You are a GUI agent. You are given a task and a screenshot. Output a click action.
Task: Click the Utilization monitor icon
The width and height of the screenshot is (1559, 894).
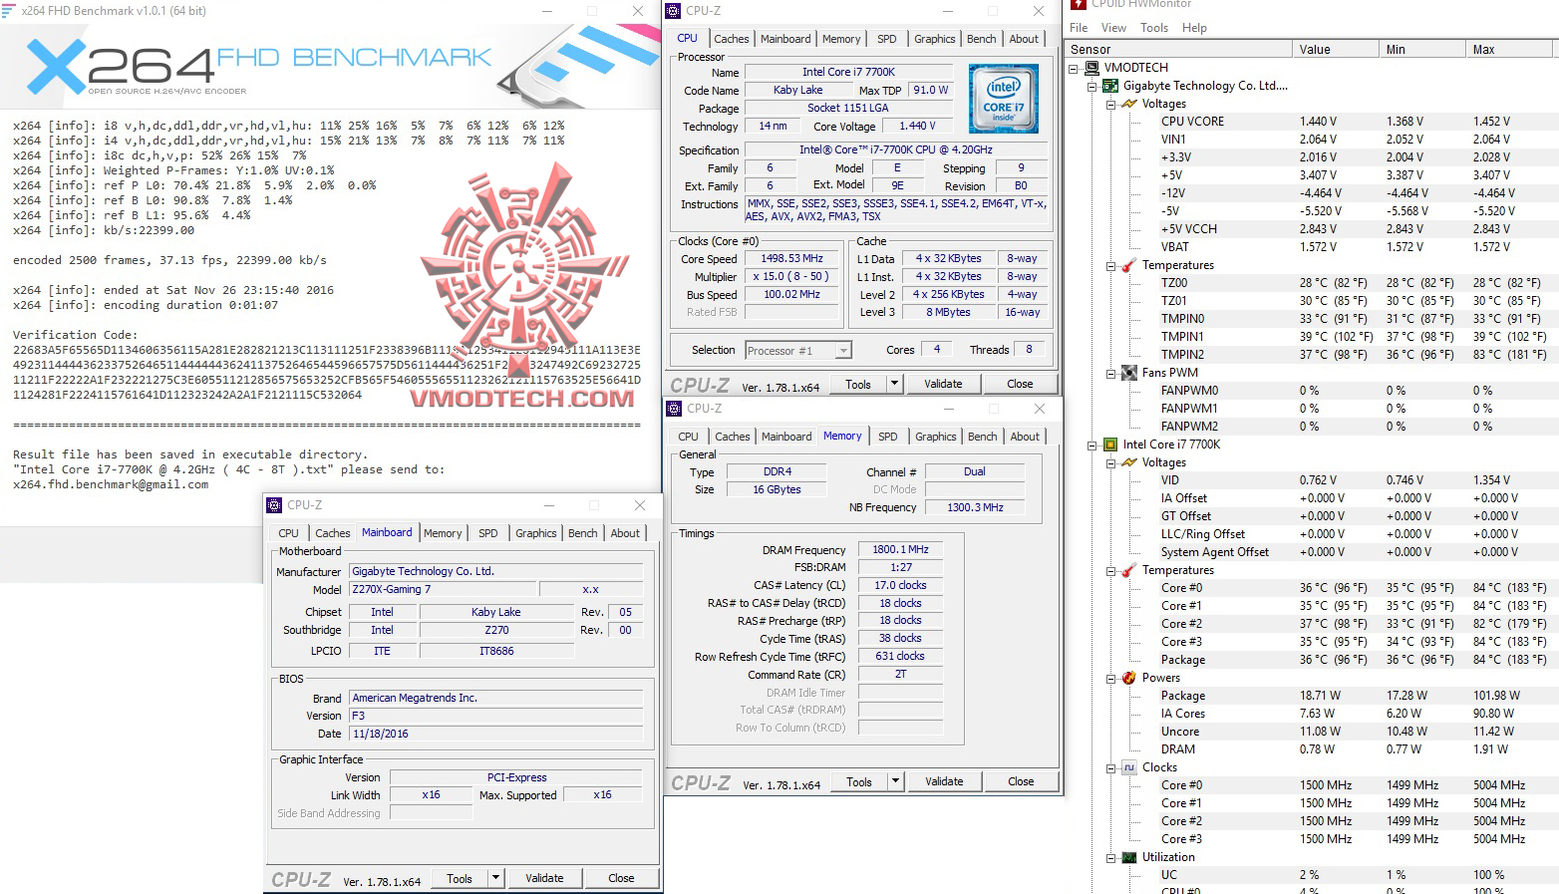[1129, 857]
